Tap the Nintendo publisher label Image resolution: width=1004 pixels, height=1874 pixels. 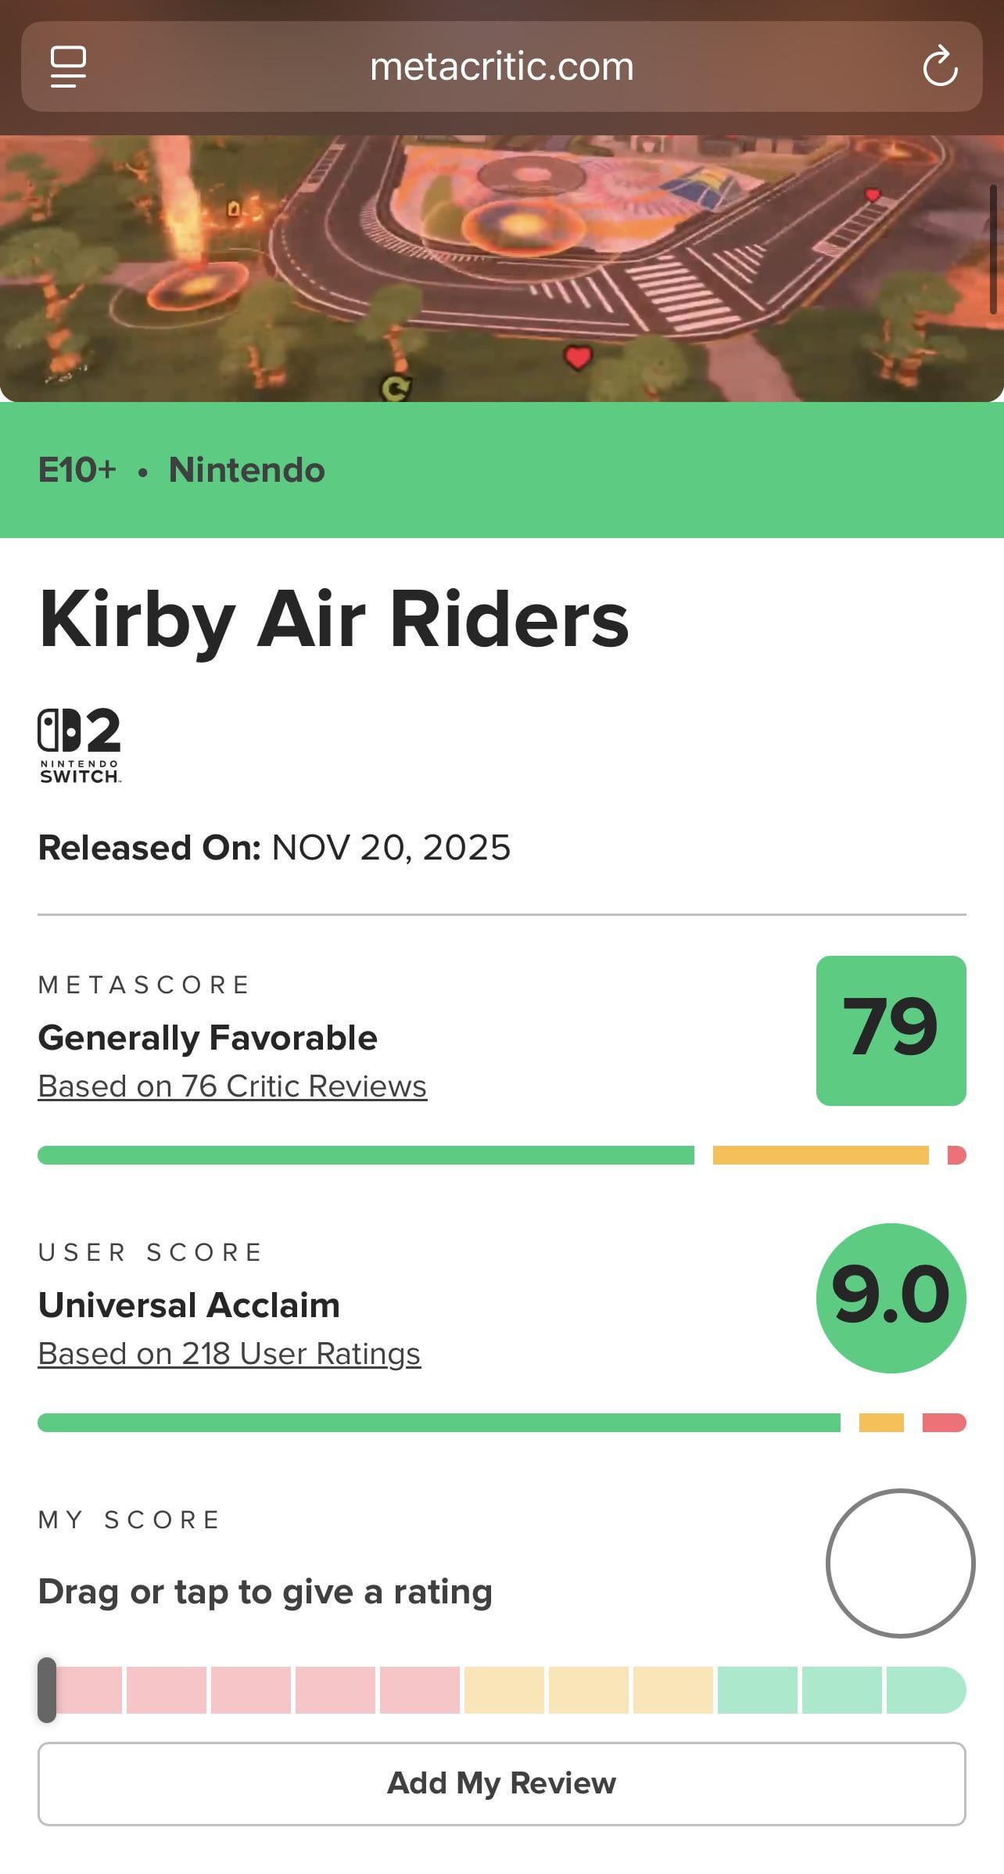(247, 470)
